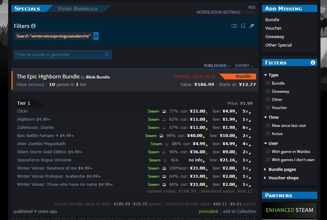
Task: Open Epic Battle Fantasy 4 game link
Action: tap(38, 136)
